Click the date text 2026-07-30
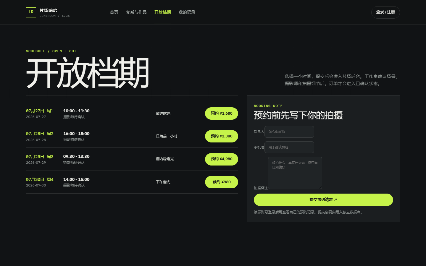 (x=36, y=185)
